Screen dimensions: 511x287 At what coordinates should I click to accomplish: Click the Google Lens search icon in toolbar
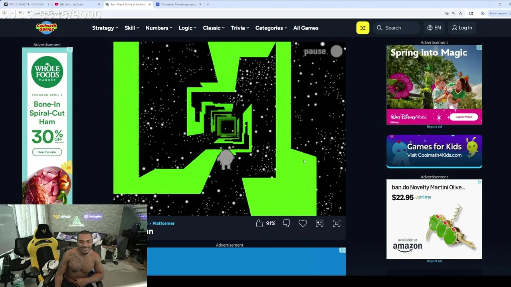pyautogui.click(x=471, y=14)
